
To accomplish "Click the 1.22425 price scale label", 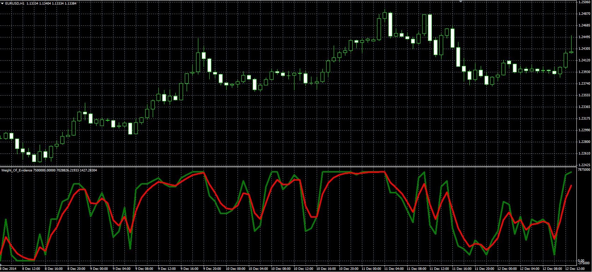I will pyautogui.click(x=585, y=165).
